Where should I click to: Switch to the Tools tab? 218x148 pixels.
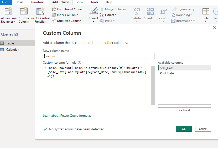click(x=94, y=2)
